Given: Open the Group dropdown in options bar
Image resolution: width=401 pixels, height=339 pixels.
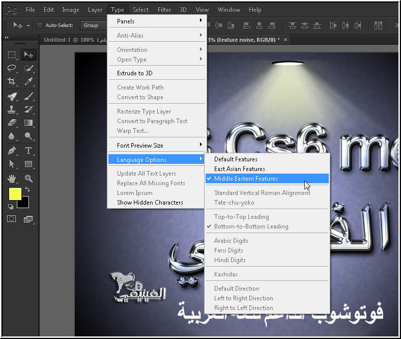Looking at the screenshot, I should click(93, 25).
